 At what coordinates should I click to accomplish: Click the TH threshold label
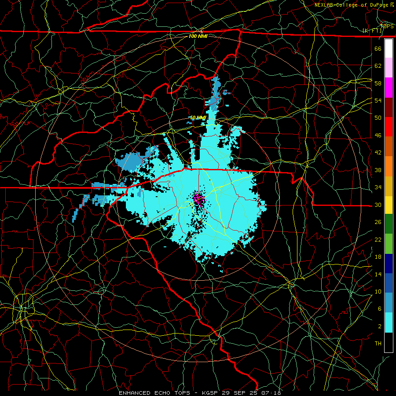point(378,344)
